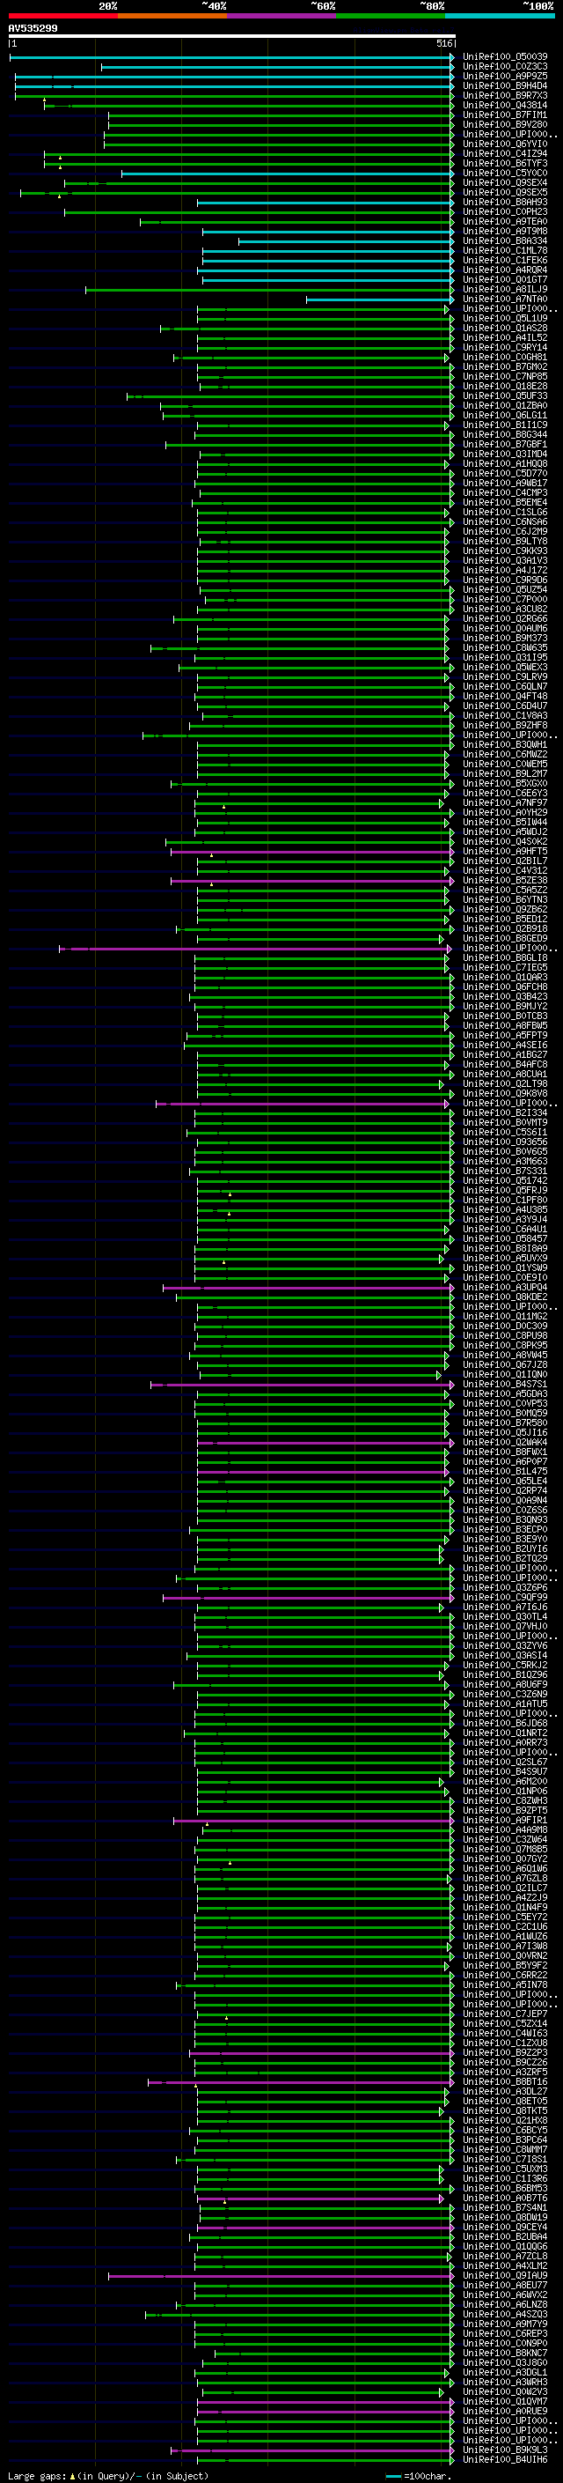
Task: Open hit UniRef100_A9P9Z5
Action: pyautogui.click(x=505, y=76)
